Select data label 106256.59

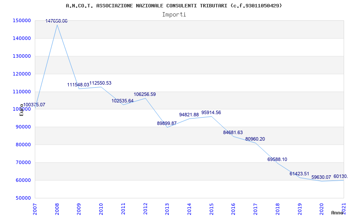click(x=145, y=94)
